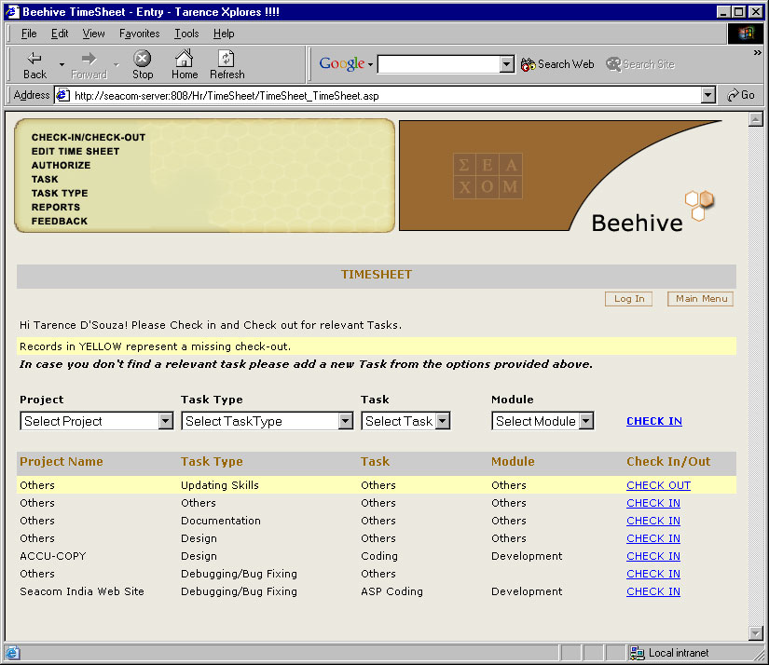Open the Help menu
Image resolution: width=769 pixels, height=665 pixels.
(224, 34)
